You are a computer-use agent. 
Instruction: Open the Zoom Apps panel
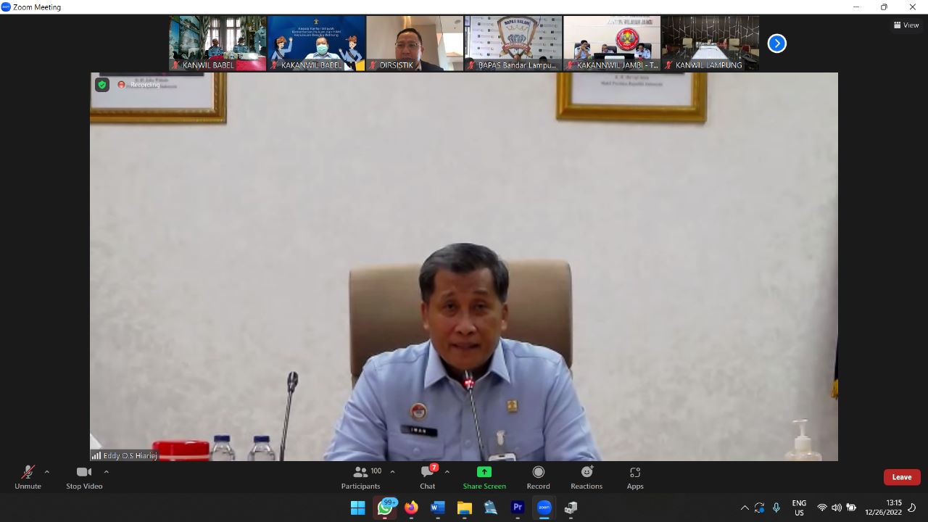(635, 477)
